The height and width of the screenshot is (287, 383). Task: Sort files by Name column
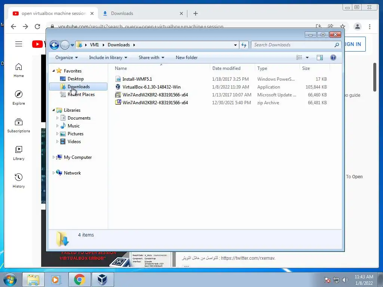[161, 68]
